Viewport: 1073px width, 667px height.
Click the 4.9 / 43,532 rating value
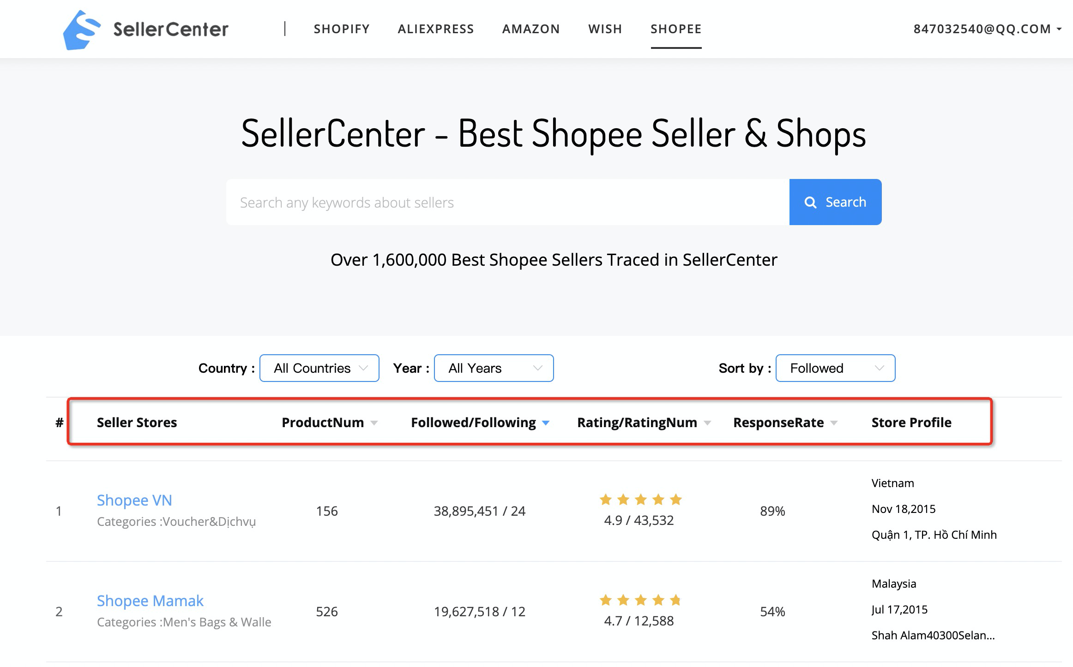click(639, 520)
